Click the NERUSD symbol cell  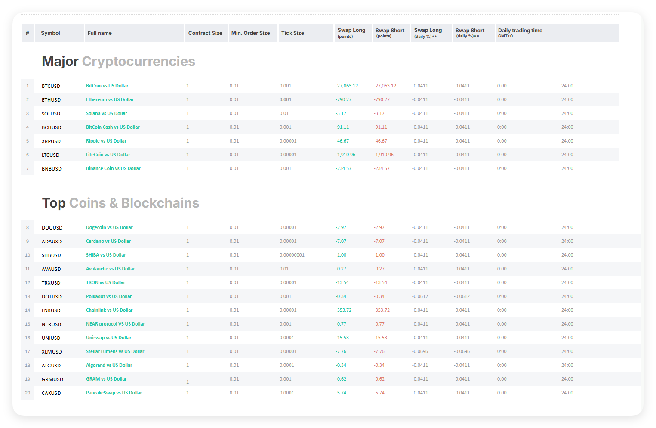[52, 324]
